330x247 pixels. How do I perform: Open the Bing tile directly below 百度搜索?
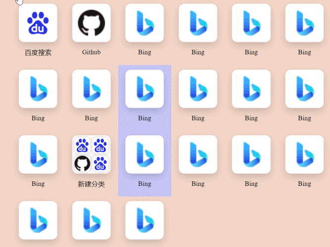click(38, 89)
